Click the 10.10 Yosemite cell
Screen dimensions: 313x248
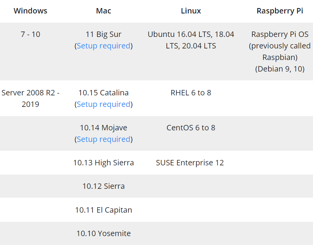(104, 233)
